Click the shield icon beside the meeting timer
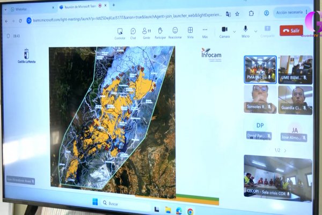 coord(8,36)
